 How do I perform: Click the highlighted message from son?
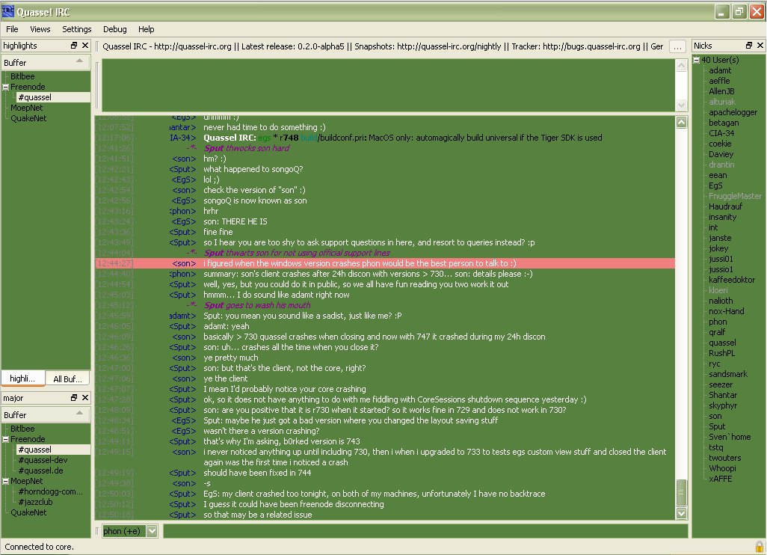386,263
